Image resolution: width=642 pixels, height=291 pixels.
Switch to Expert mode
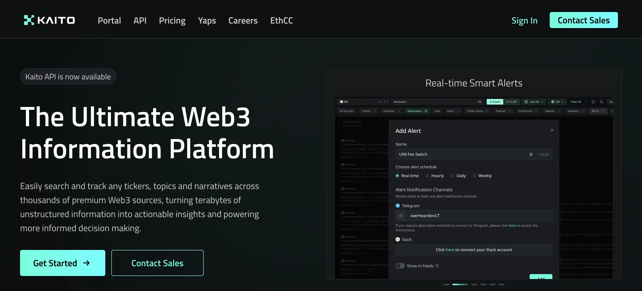(x=495, y=102)
